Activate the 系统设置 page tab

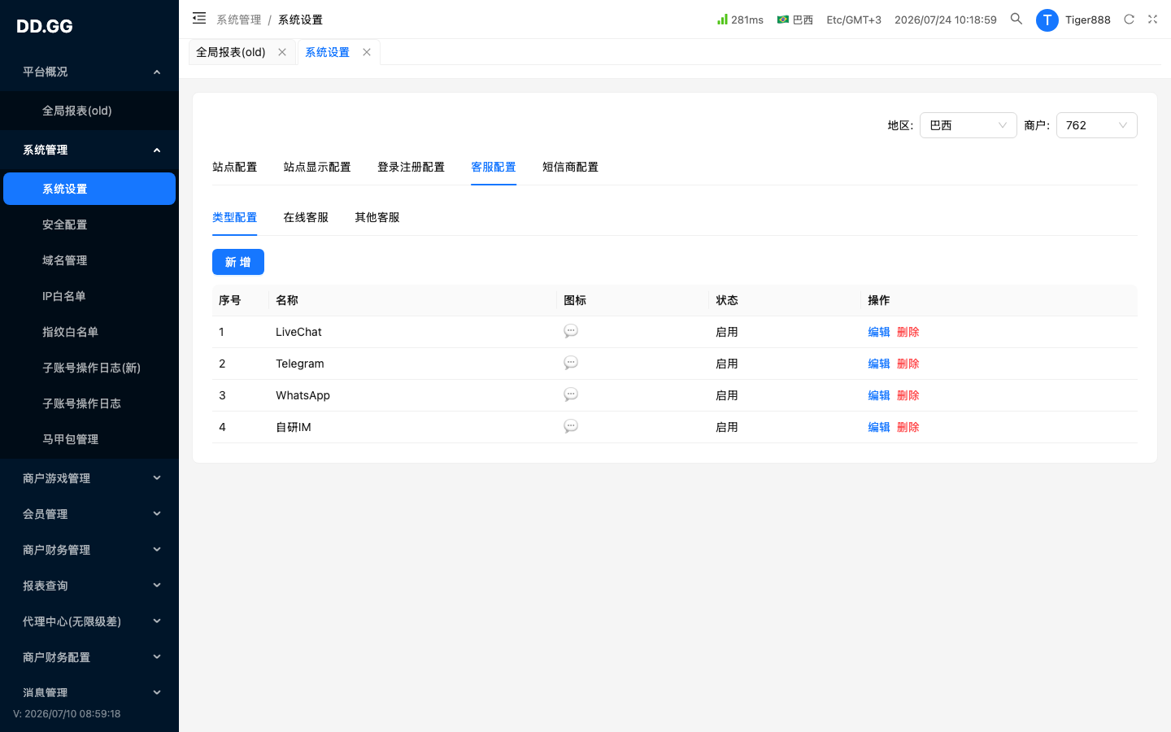(x=327, y=52)
